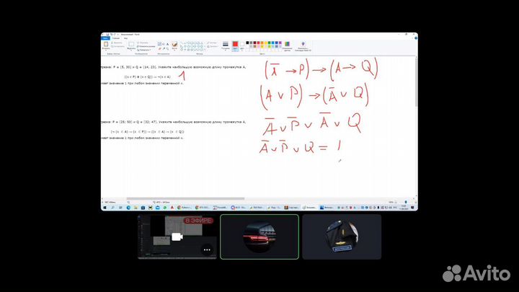Pick the black swatch in the palette
519x292 pixels.
248,42
